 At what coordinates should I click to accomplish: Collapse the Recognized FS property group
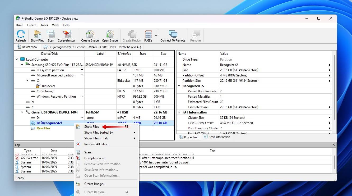coord(179,86)
